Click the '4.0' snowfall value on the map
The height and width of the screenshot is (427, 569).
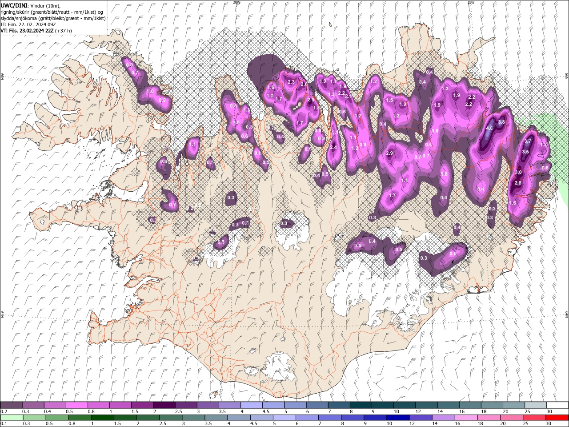coord(490,128)
